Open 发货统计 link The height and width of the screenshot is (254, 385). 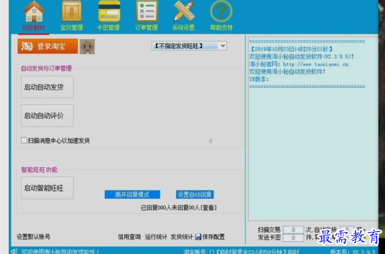[182, 237]
